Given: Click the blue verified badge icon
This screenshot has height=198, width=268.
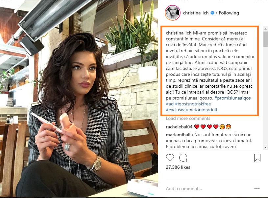Looking at the screenshot, I should coord(212,13).
